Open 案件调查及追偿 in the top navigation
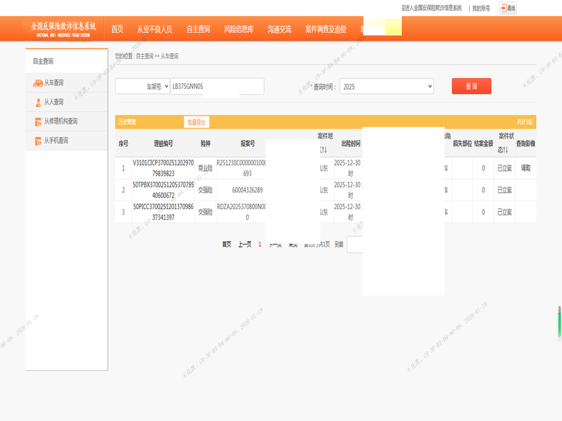Viewport: 562px width, 421px height. coord(325,29)
